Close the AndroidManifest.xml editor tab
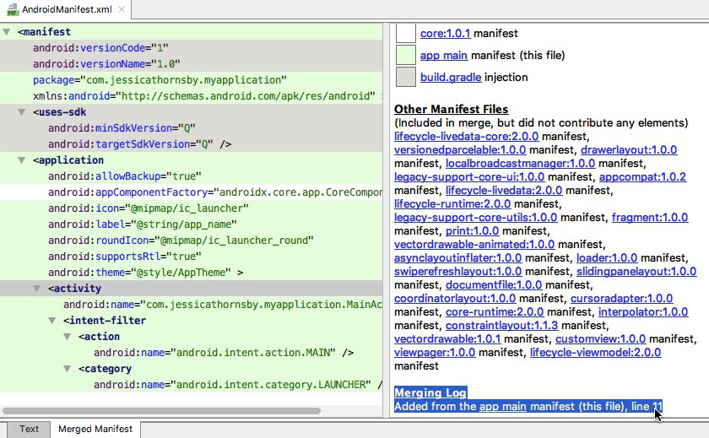The image size is (709, 438). coord(122,10)
